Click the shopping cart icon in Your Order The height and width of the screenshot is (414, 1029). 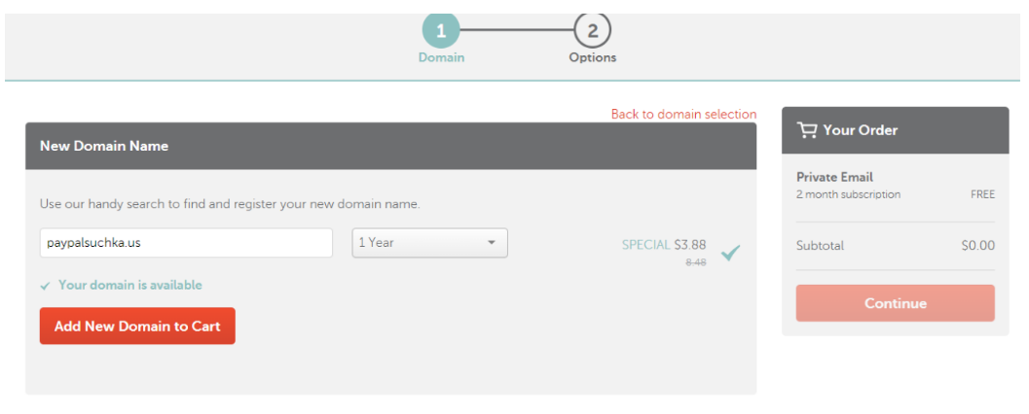[x=806, y=130]
